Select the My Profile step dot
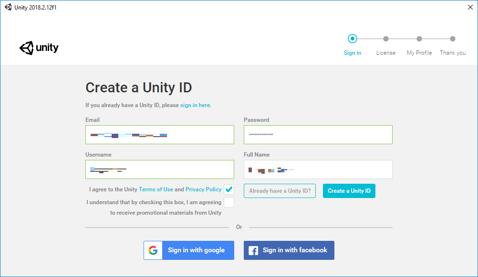The height and width of the screenshot is (277, 478). pyautogui.click(x=419, y=39)
